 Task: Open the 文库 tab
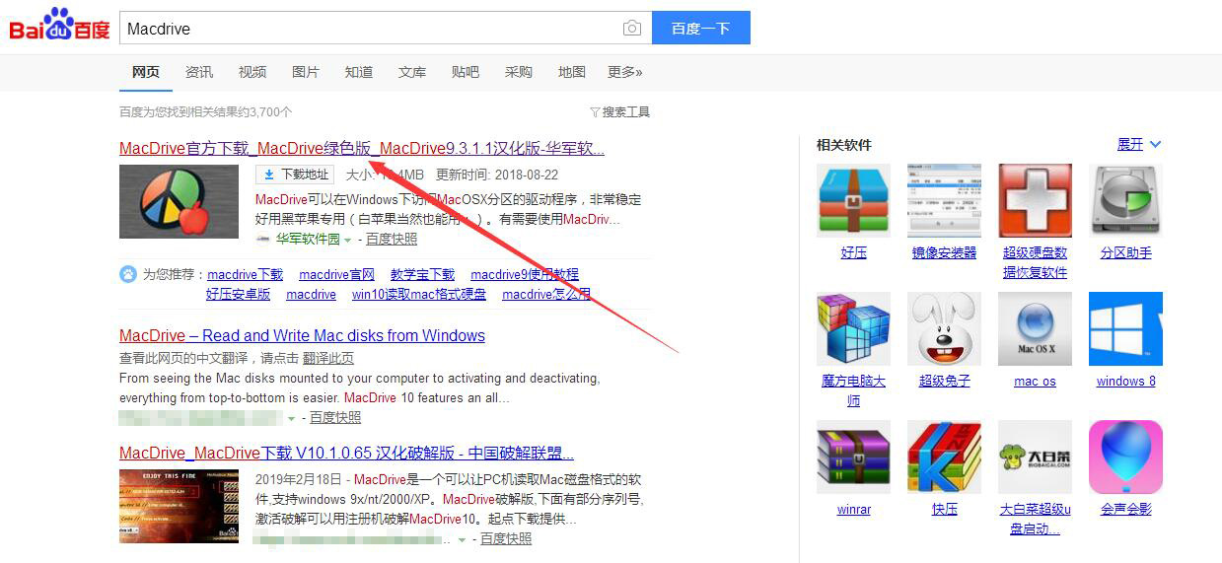click(412, 72)
